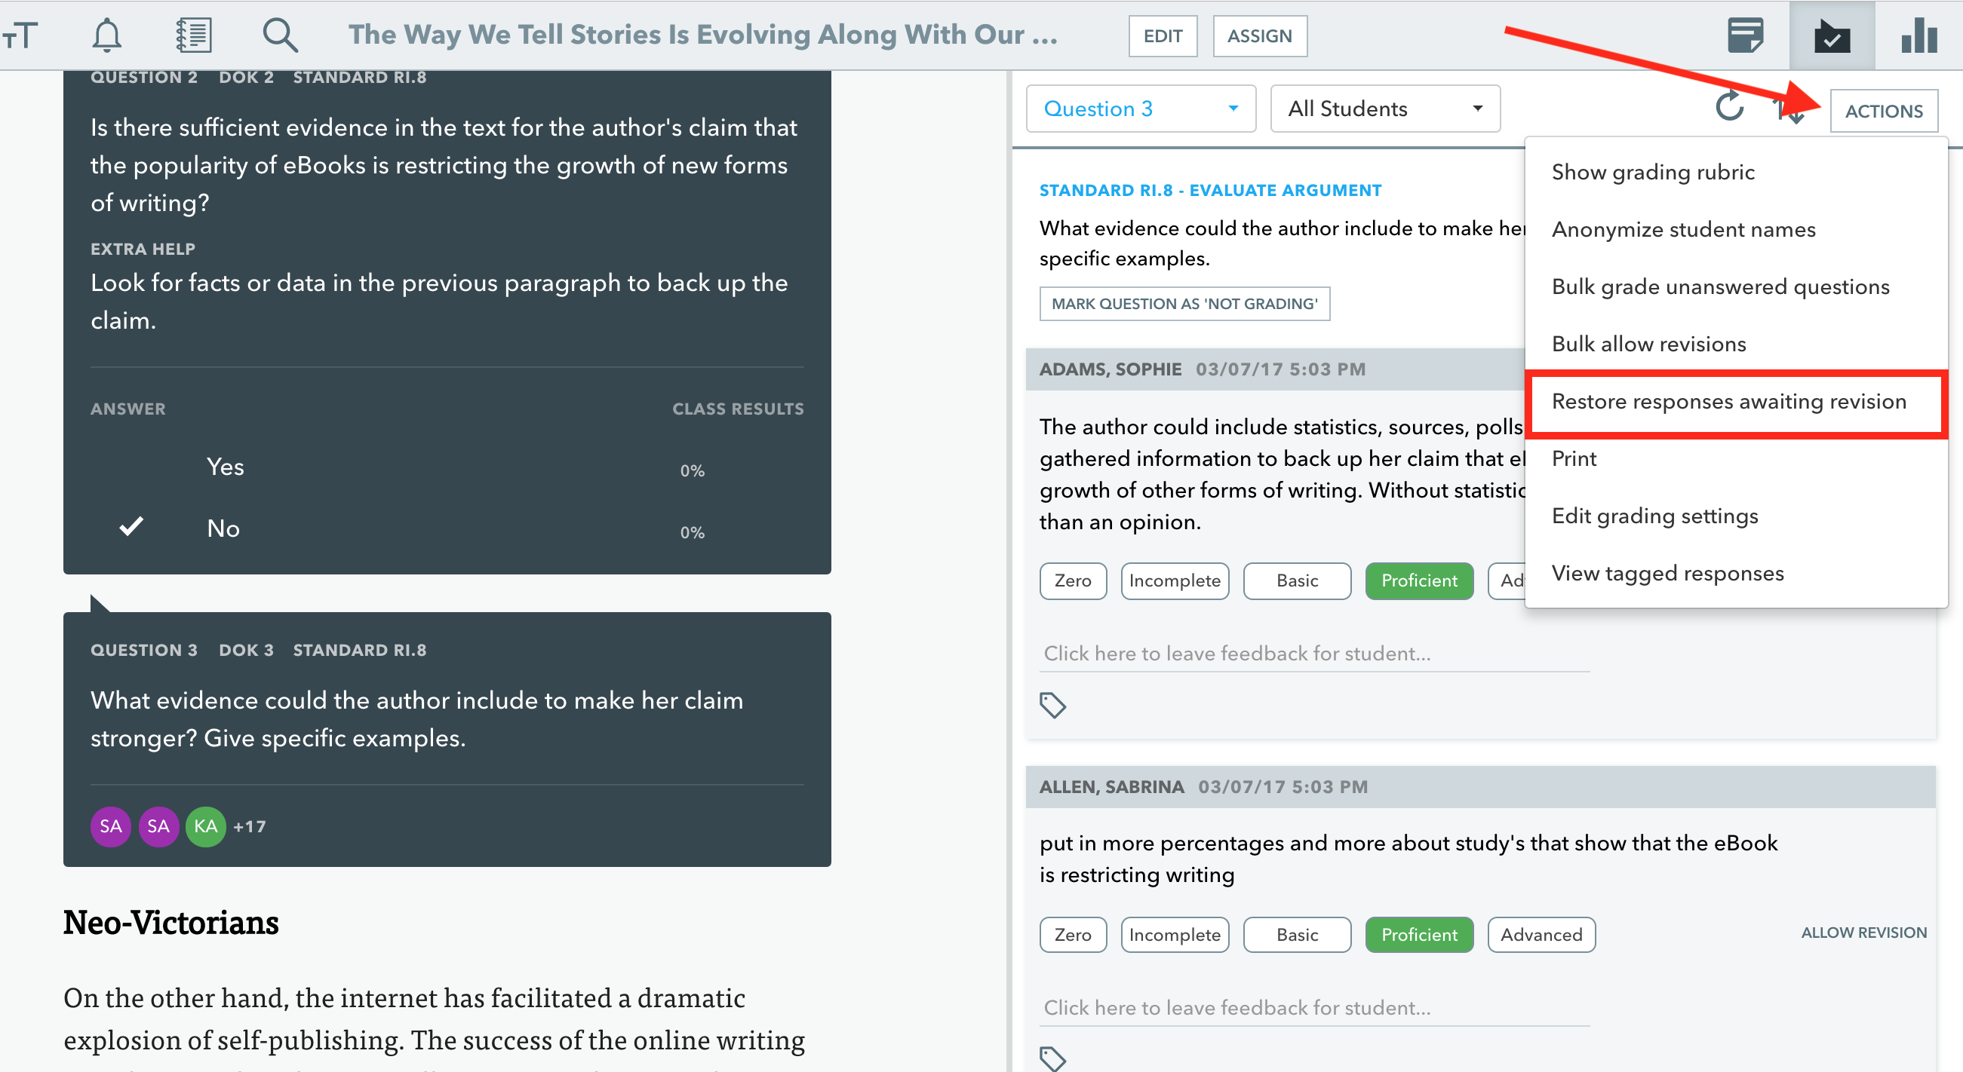
Task: Click the tag icon under Sophie's response
Action: click(x=1053, y=705)
